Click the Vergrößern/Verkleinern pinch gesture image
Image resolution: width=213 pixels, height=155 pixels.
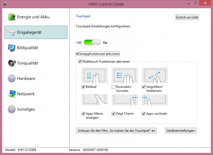[x=155, y=76]
